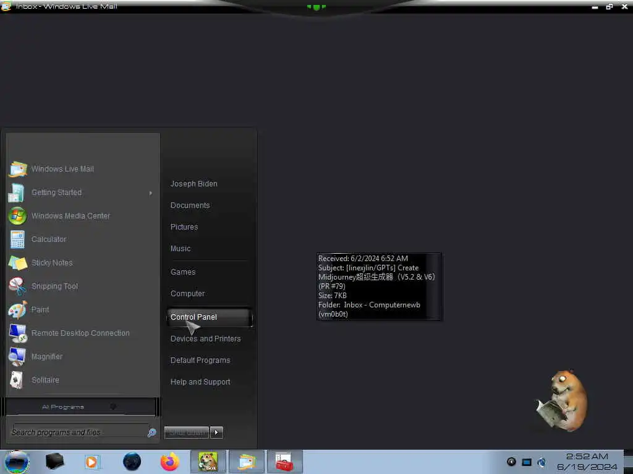
Task: Switch to hamster Box taskbar app
Action: pyautogui.click(x=208, y=462)
